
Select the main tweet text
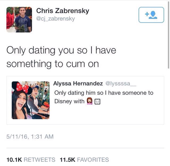[61, 57]
